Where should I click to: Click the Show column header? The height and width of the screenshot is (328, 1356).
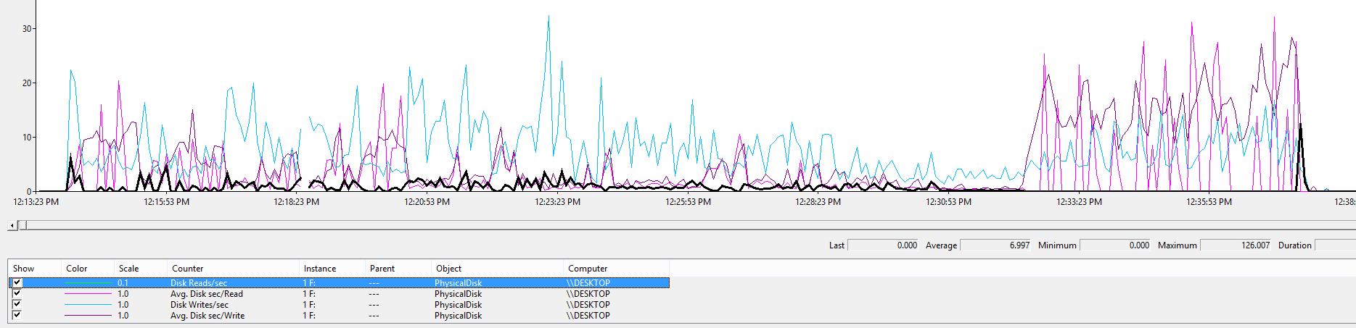click(x=23, y=269)
